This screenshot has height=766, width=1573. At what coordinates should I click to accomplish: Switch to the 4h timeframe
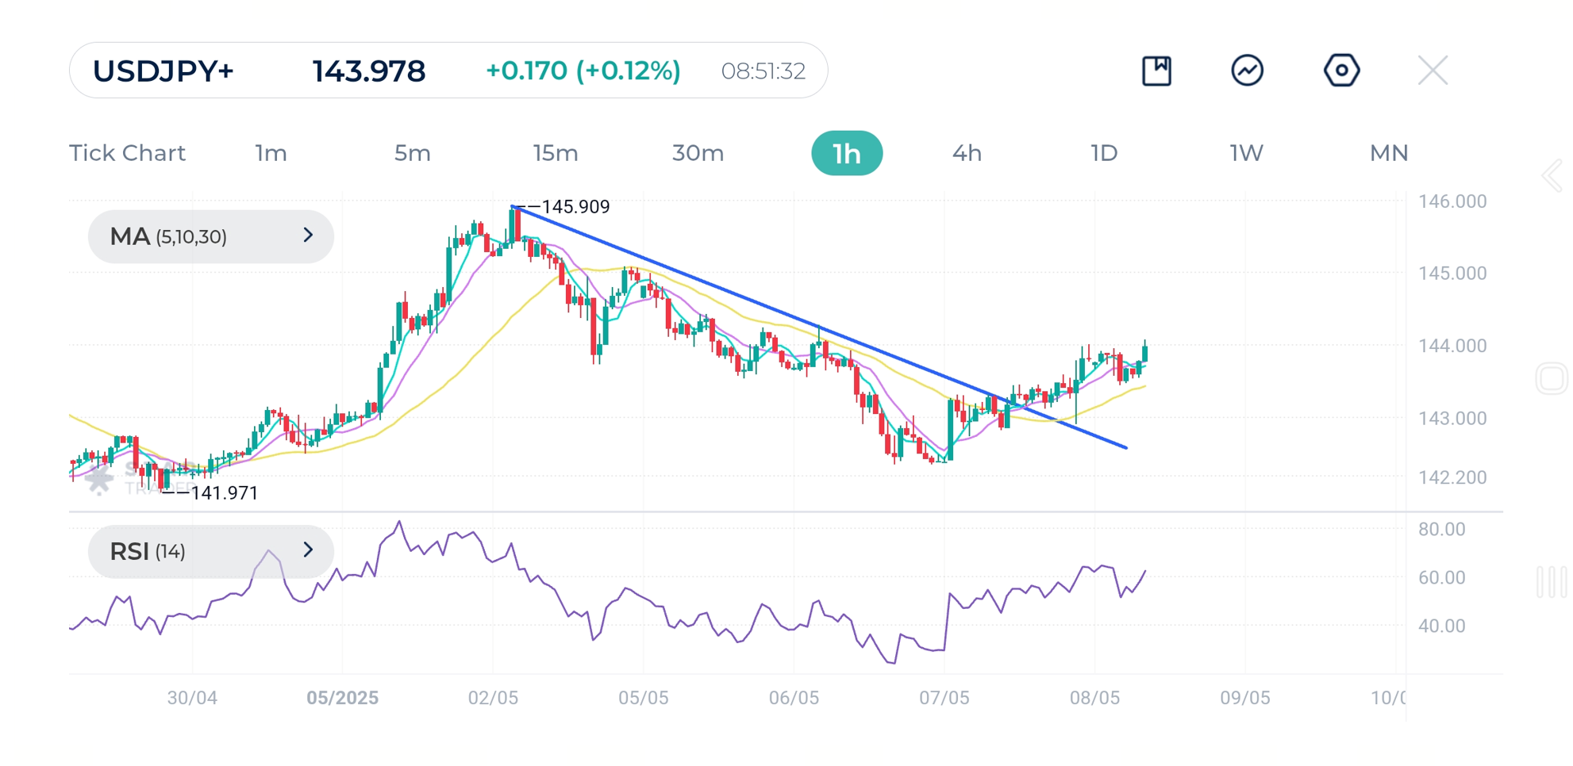pos(967,153)
